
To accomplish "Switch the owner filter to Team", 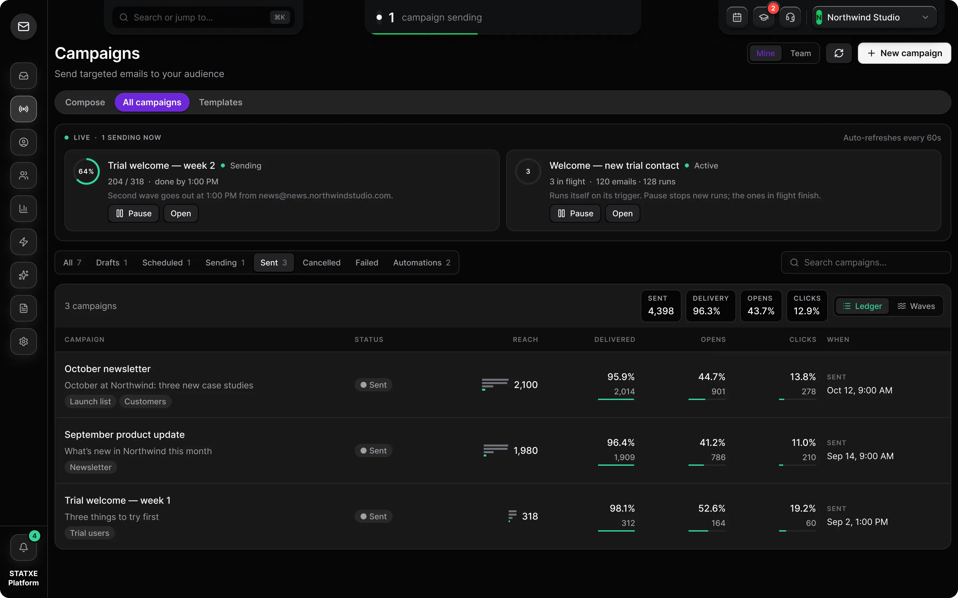I will 800,53.
